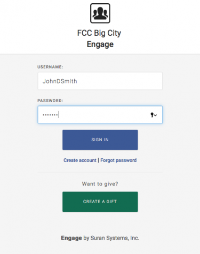Click the Suran Systems, Inc. footer text
Image resolution: width=200 pixels, height=254 pixels.
[115, 238]
